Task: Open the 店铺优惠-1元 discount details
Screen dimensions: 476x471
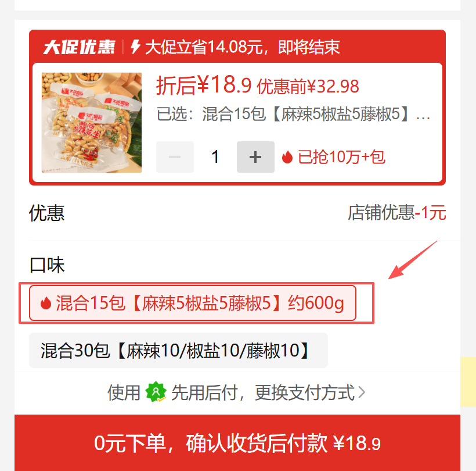Action: tap(396, 212)
